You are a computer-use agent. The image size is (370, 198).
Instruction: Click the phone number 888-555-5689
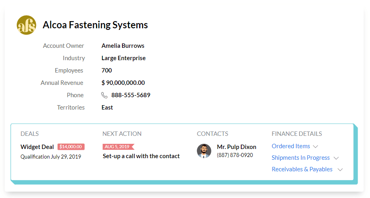(131, 95)
